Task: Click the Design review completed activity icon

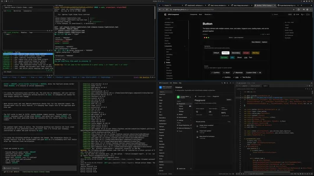Action: tap(197, 126)
